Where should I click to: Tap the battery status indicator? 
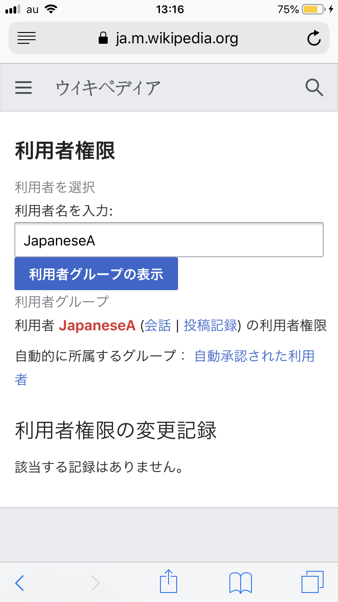tap(313, 9)
